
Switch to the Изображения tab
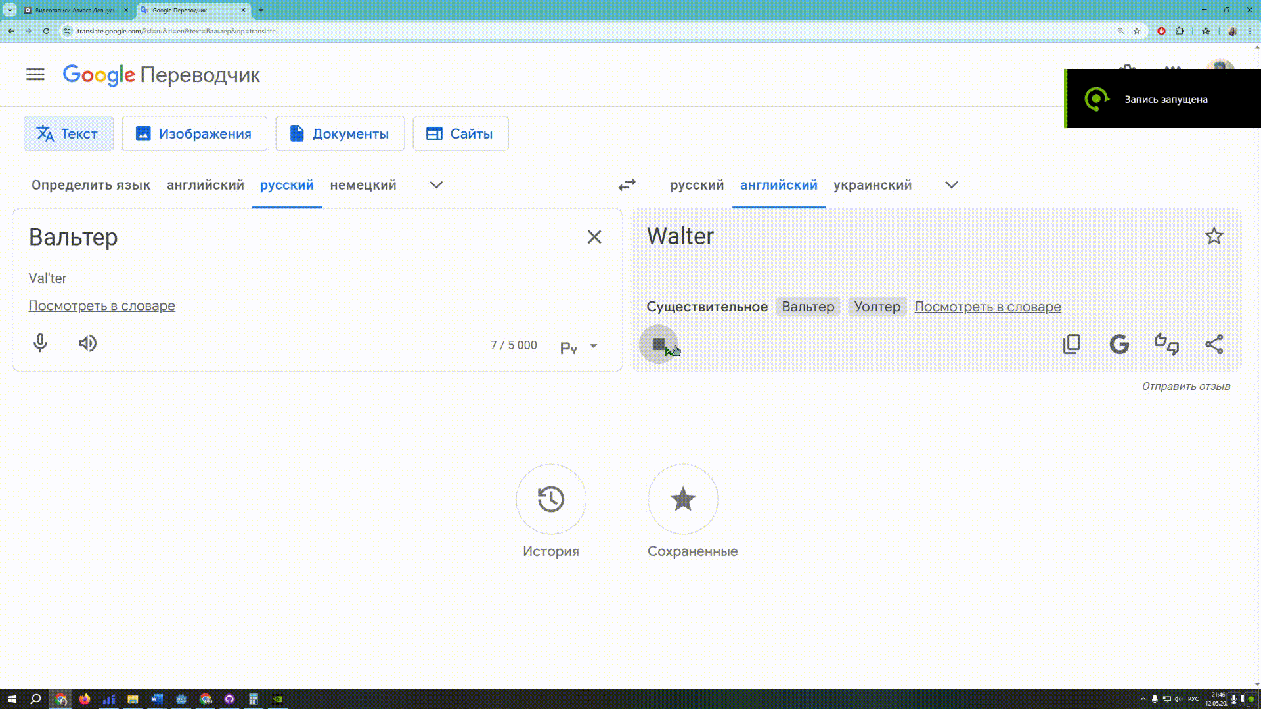pyautogui.click(x=194, y=134)
